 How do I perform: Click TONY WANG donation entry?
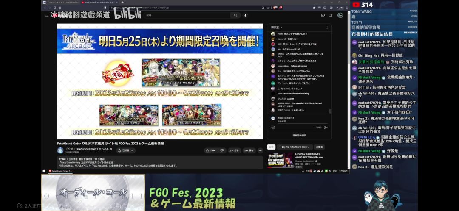(384, 11)
